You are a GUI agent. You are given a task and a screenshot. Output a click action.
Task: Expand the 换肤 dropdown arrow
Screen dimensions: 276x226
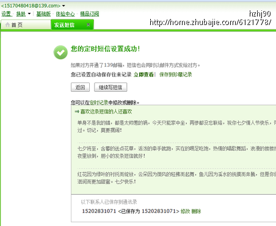(29, 14)
